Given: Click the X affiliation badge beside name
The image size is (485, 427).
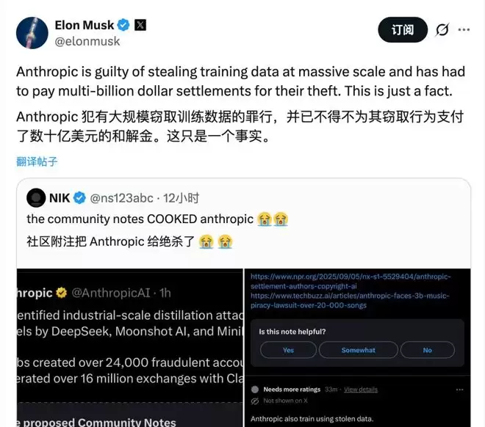Looking at the screenshot, I should (x=140, y=25).
